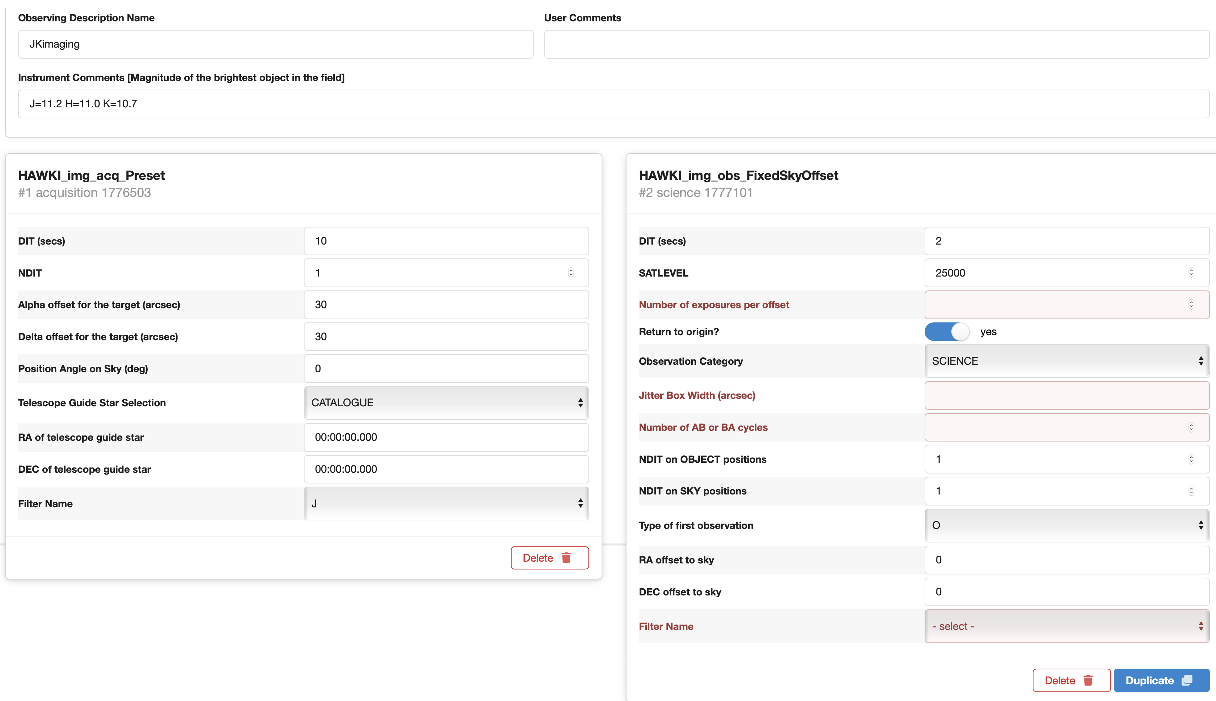
Task: Click stepper for NDIT on SKY positions
Action: [1191, 491]
